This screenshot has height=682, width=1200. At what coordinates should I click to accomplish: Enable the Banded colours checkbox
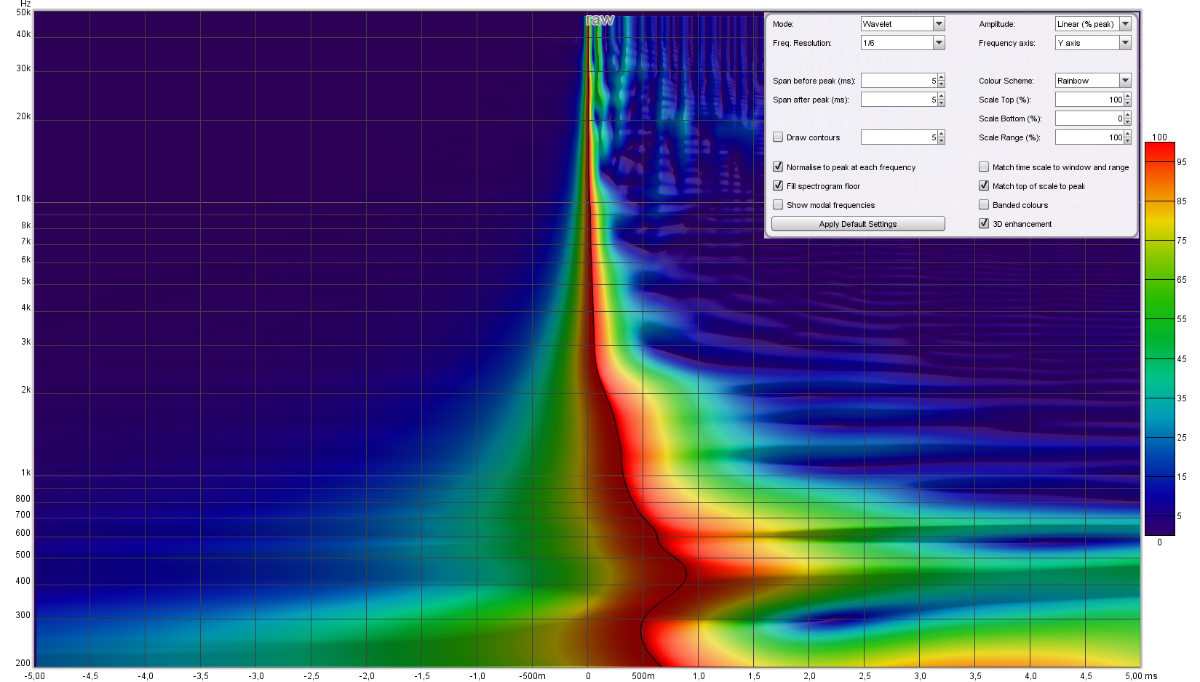(x=984, y=204)
